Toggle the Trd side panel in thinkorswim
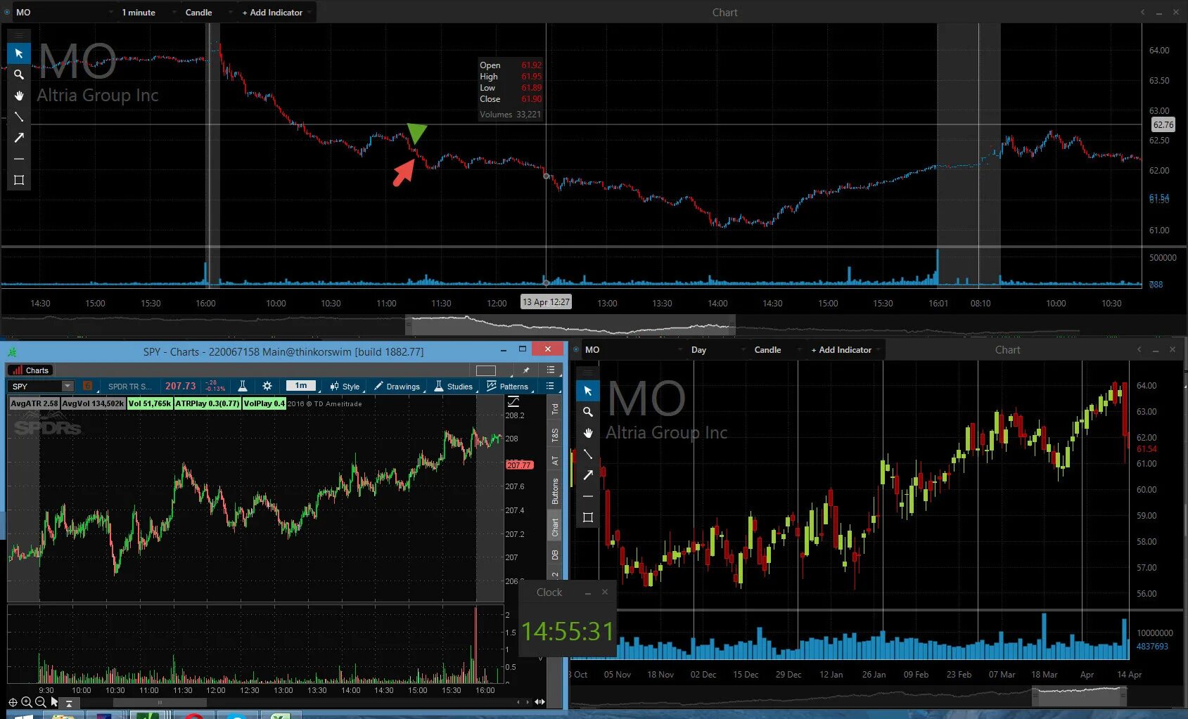The image size is (1188, 719). [x=554, y=409]
